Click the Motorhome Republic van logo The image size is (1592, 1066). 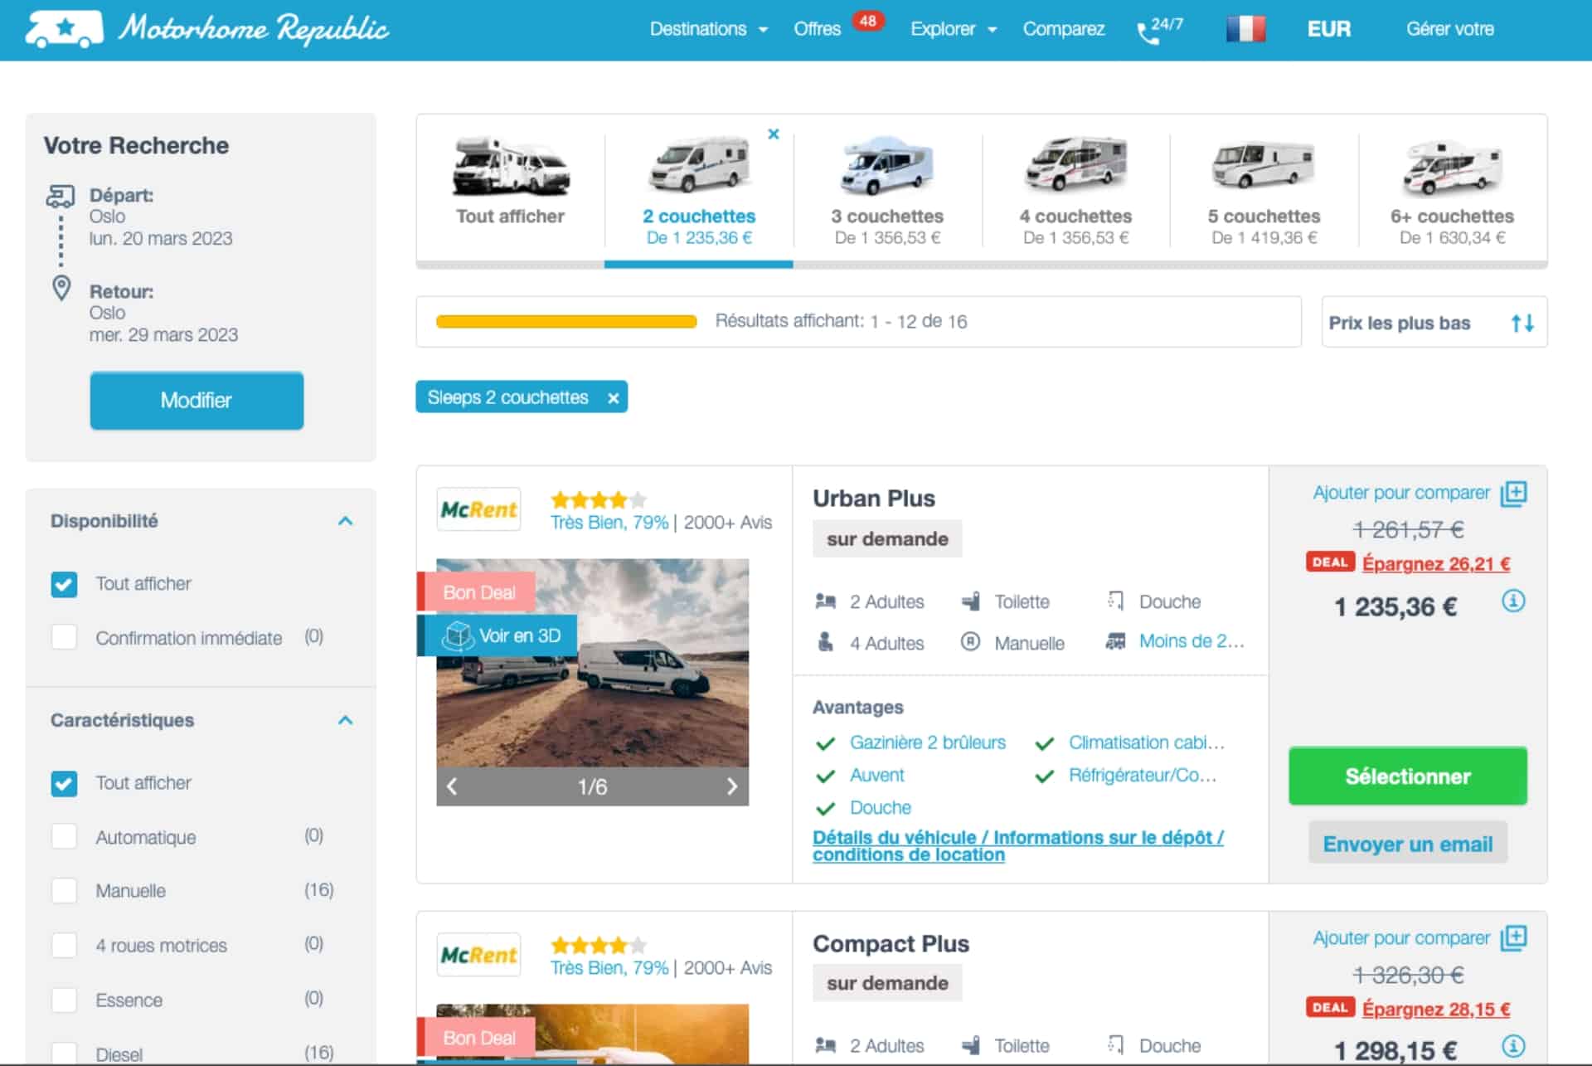point(64,29)
